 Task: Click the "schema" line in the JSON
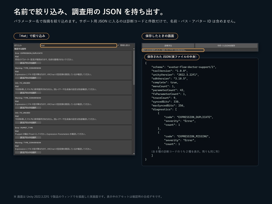[x=184, y=67]
